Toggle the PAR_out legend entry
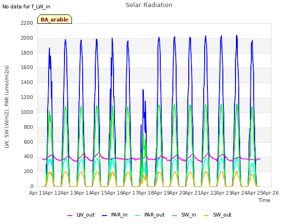 [x=149, y=215]
